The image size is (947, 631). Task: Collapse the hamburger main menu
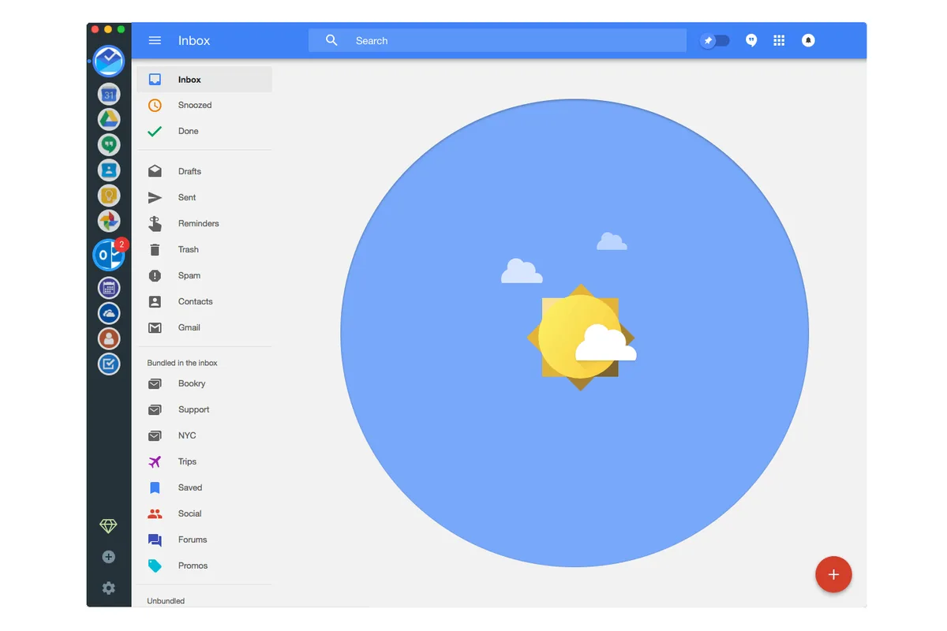click(155, 41)
